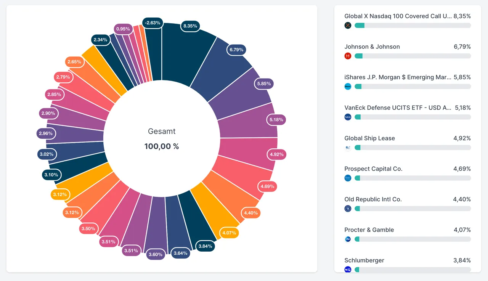Image resolution: width=488 pixels, height=281 pixels.
Task: Select the 2.65% chart label badge
Action: pyautogui.click(x=74, y=62)
